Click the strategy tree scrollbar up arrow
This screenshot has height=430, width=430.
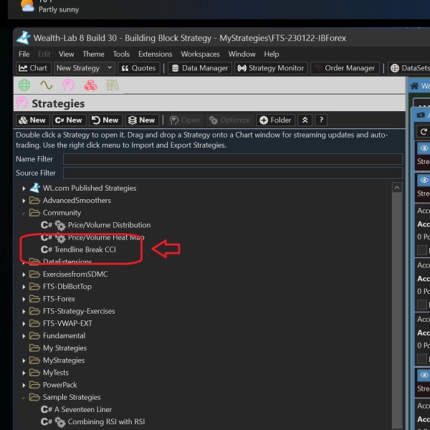point(397,188)
